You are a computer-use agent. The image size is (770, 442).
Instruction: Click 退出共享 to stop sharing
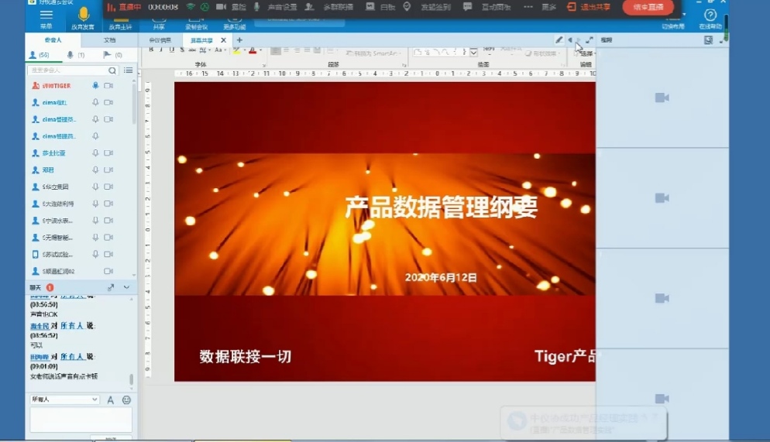point(589,7)
